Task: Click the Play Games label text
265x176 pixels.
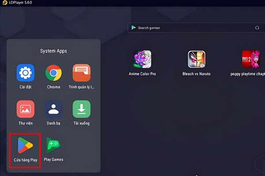Action: 53,159
